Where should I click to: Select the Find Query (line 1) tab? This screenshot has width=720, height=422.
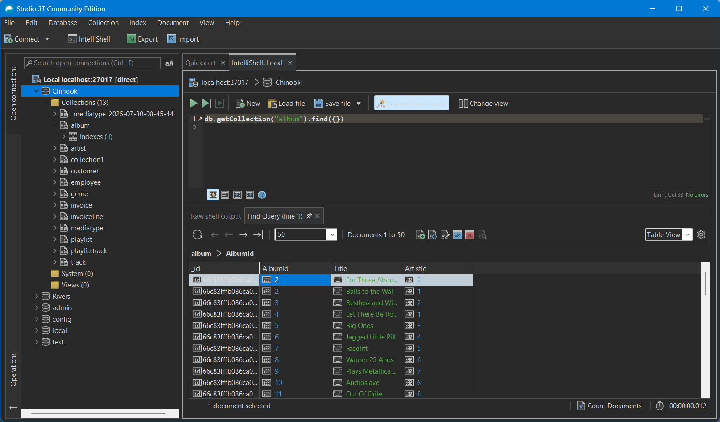275,216
